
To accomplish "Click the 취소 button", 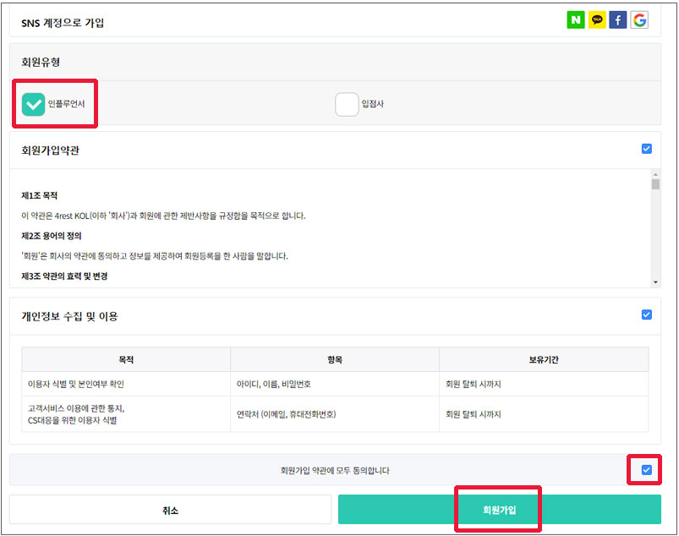I will tap(170, 510).
